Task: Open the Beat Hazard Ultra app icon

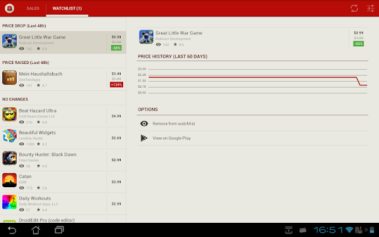Action: [9, 114]
